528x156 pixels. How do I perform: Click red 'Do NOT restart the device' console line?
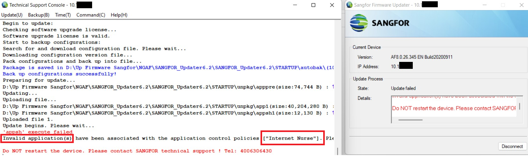[137, 151]
